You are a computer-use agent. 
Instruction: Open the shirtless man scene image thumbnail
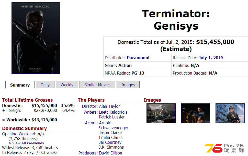point(161,113)
